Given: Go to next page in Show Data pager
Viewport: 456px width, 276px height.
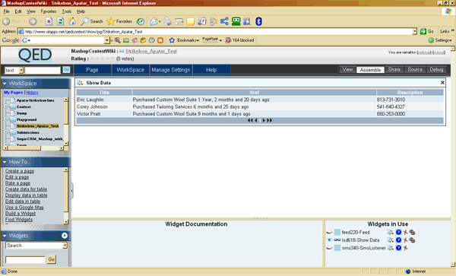Looking at the screenshot, I should (x=264, y=120).
